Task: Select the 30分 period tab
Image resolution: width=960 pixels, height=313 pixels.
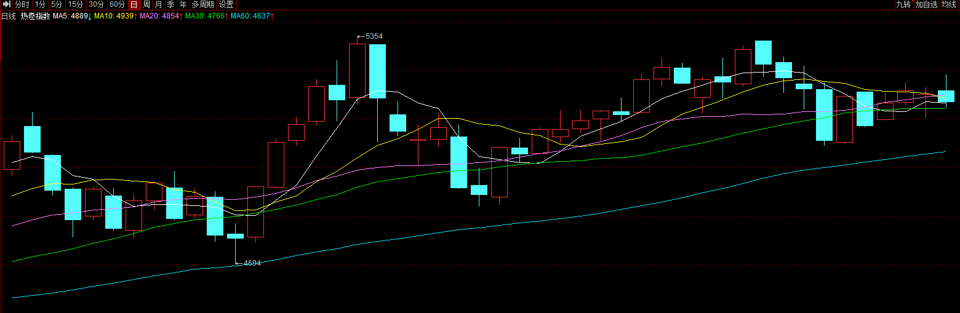Action: [96, 4]
